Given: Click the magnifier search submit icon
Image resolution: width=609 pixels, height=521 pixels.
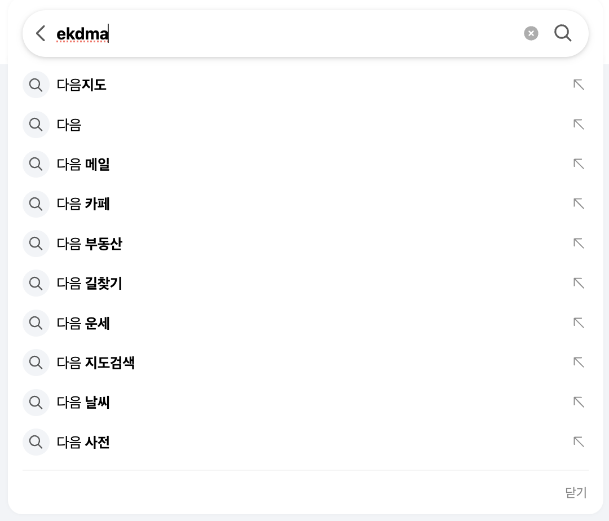Looking at the screenshot, I should [562, 33].
